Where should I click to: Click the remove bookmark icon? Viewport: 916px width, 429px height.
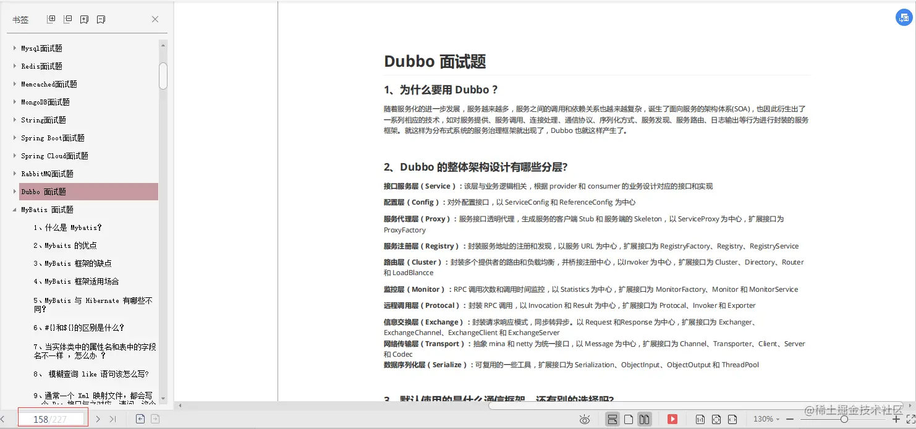pos(101,19)
